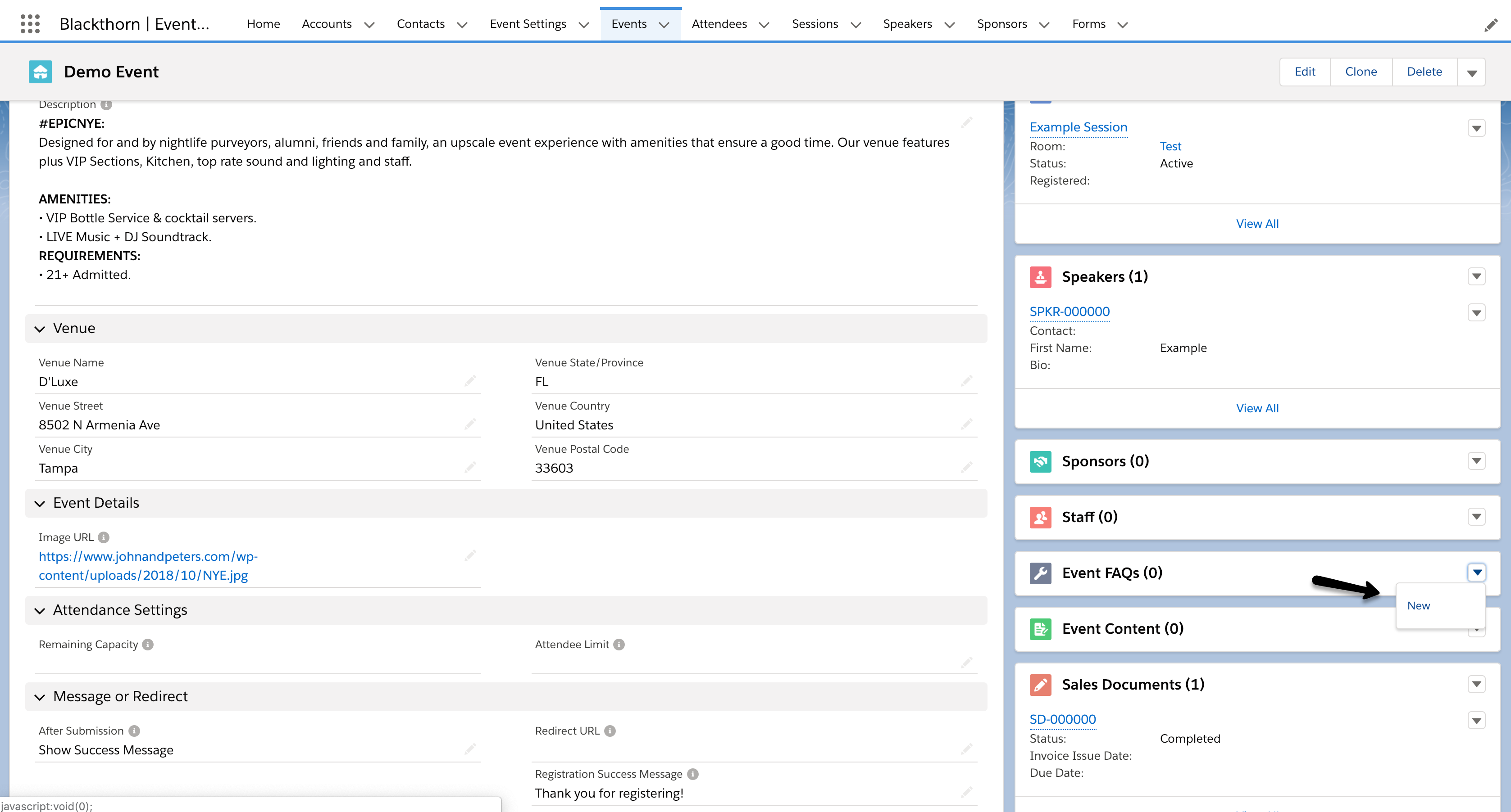Open the App Launcher grid icon
The width and height of the screenshot is (1511, 812).
(x=30, y=24)
